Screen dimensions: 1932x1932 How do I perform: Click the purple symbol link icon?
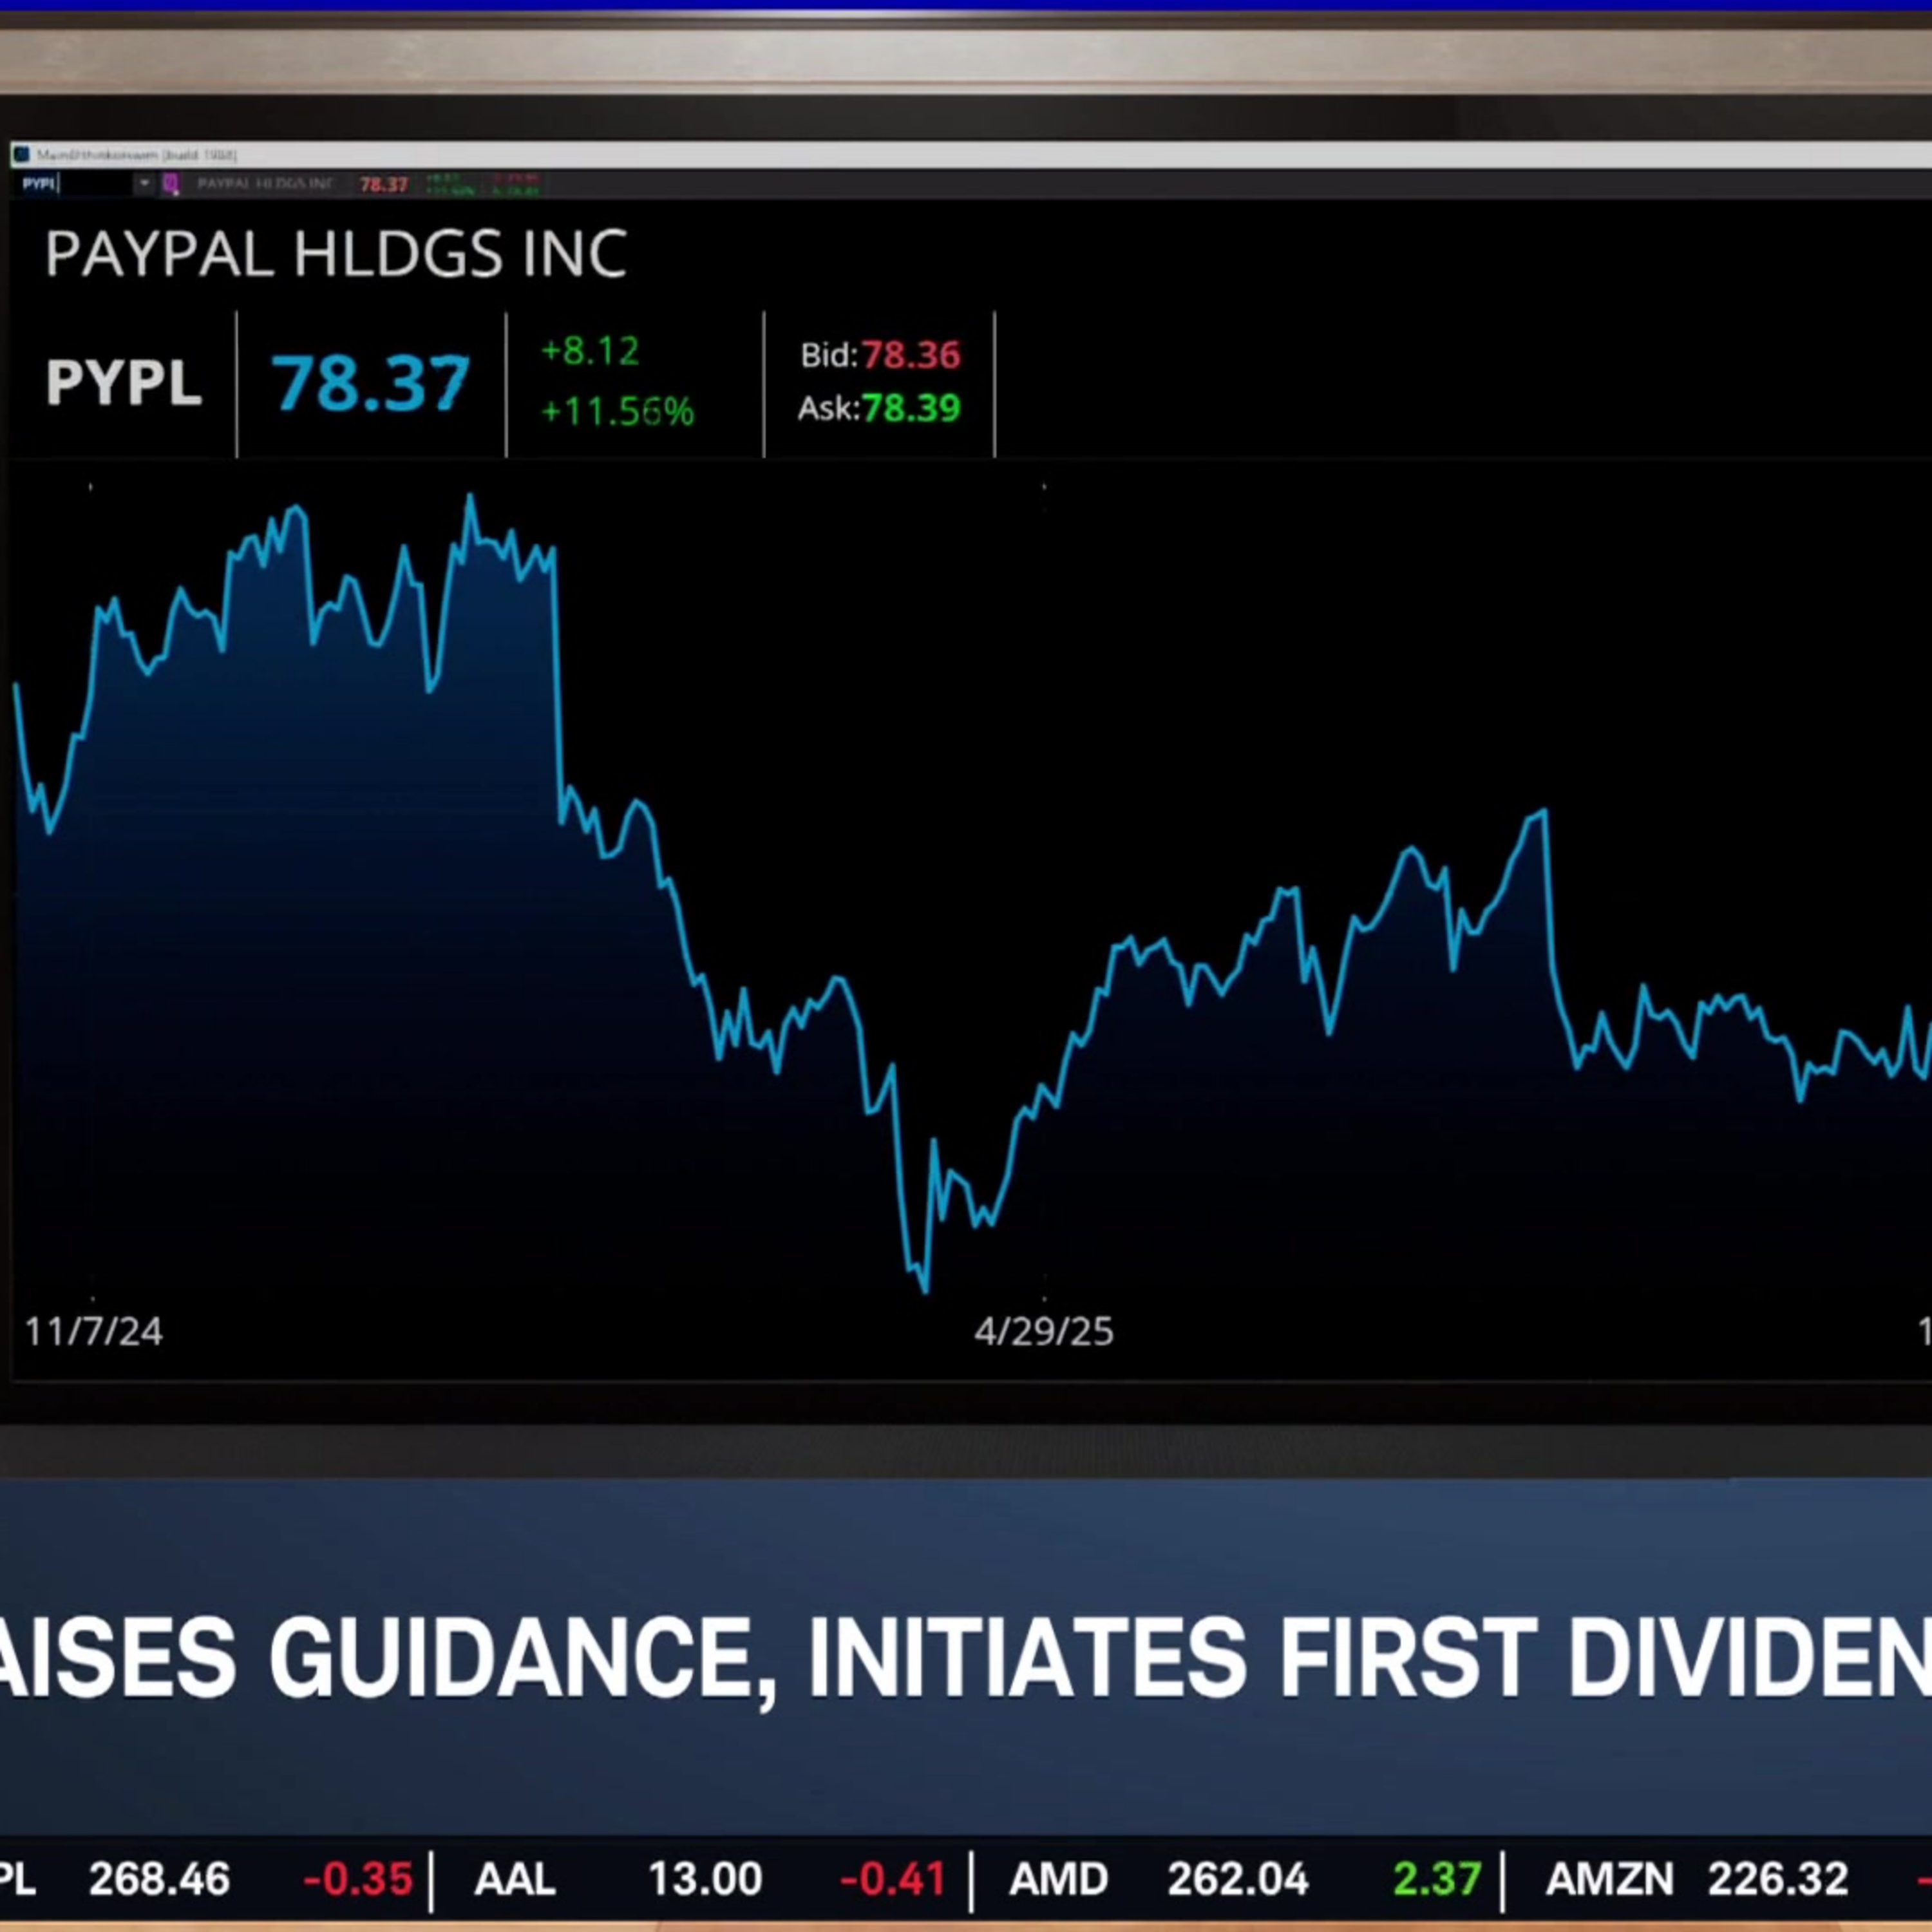pyautogui.click(x=171, y=184)
